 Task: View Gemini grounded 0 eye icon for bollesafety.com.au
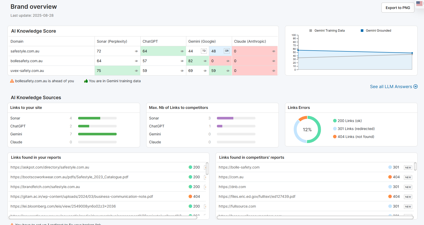[x=228, y=61]
